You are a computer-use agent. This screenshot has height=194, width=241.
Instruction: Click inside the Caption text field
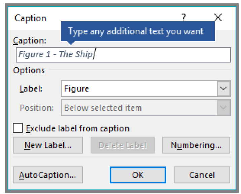123,55
